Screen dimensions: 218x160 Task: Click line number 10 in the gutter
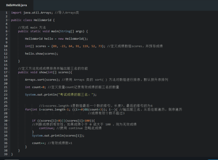[x=6, y=46]
